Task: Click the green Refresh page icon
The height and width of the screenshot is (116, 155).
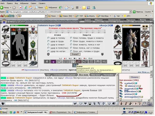Action: (x=26, y=7)
